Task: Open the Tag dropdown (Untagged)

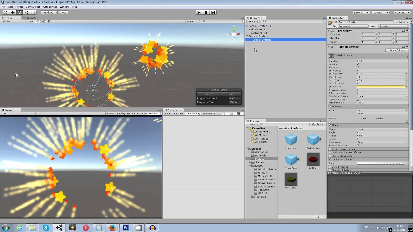Action: [353, 26]
